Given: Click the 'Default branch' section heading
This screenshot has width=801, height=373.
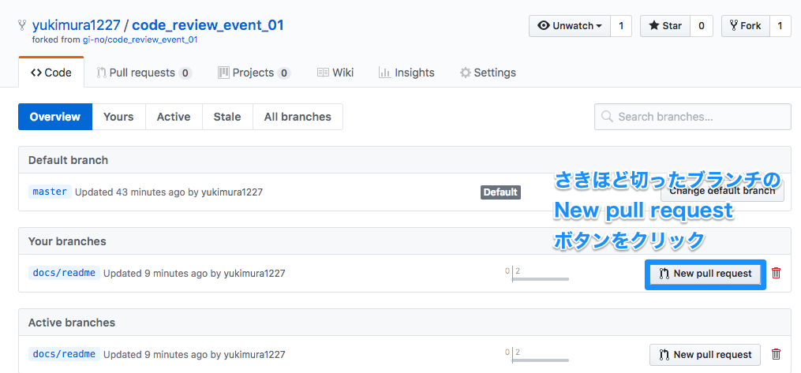Looking at the screenshot, I should pyautogui.click(x=68, y=160).
